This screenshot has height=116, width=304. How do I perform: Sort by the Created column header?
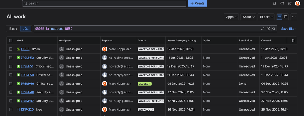pos(266,40)
